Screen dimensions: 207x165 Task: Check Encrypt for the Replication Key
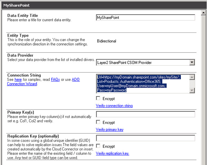(x=98, y=146)
